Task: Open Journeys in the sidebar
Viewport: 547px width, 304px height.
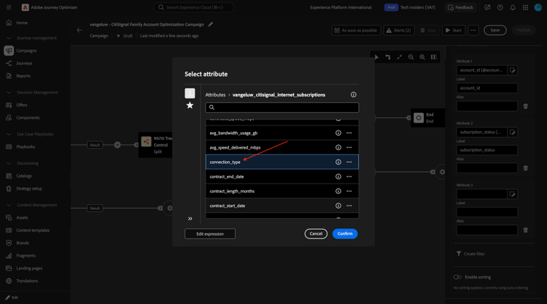Action: point(24,63)
